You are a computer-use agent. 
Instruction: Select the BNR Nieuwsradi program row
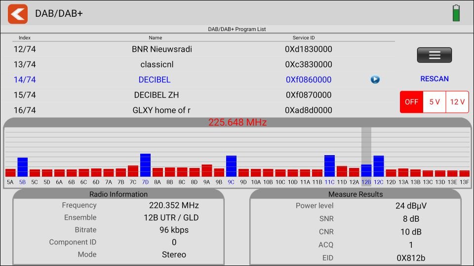point(203,49)
